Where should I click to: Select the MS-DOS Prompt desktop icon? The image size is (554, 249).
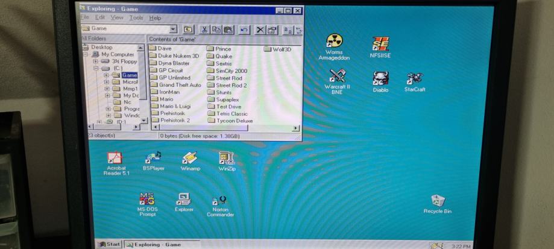pyautogui.click(x=147, y=204)
